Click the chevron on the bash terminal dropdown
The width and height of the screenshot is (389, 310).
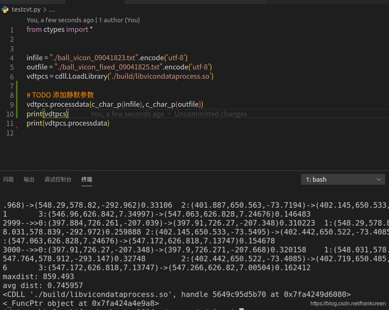(379, 179)
